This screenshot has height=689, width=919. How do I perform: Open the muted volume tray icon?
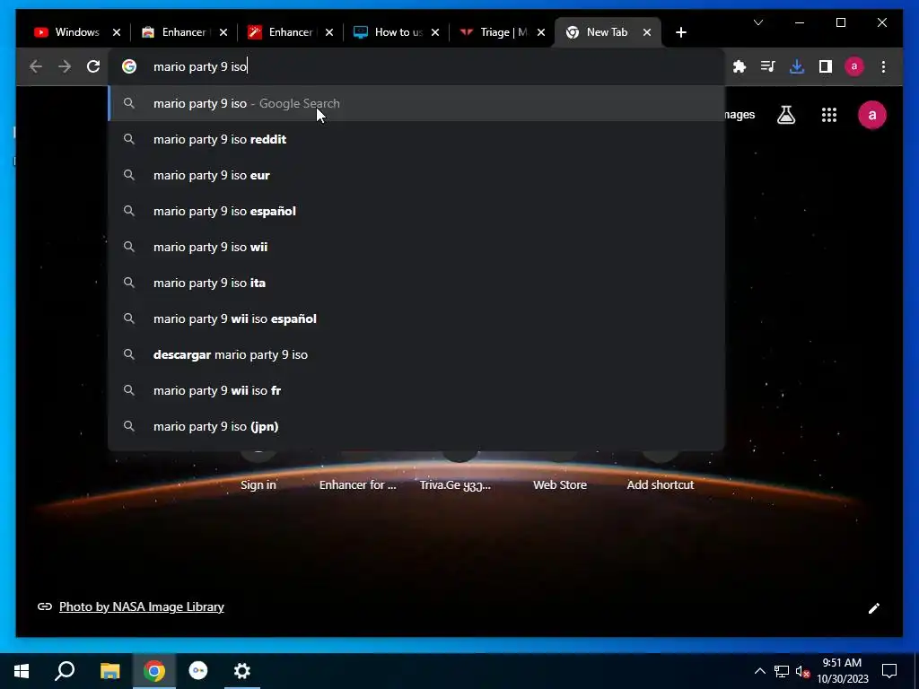pos(803,671)
